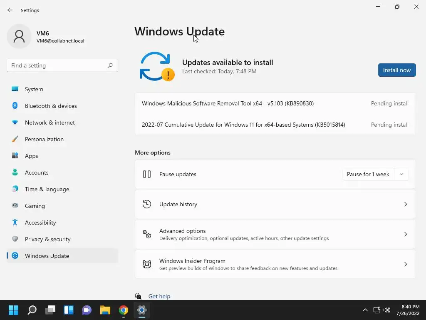Click the System monitor icon
The width and height of the screenshot is (426, 320).
[15, 89]
